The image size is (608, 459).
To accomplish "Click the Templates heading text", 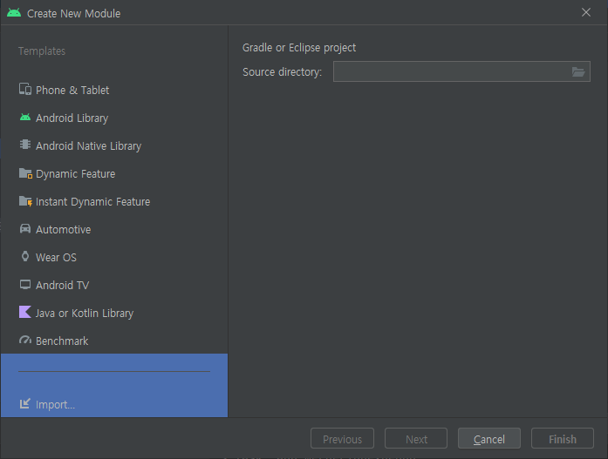I will pyautogui.click(x=42, y=51).
